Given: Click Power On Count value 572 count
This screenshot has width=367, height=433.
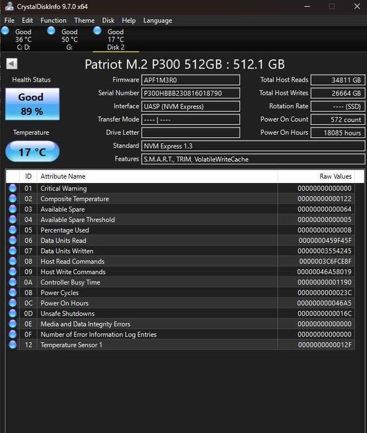Looking at the screenshot, I should 338,119.
